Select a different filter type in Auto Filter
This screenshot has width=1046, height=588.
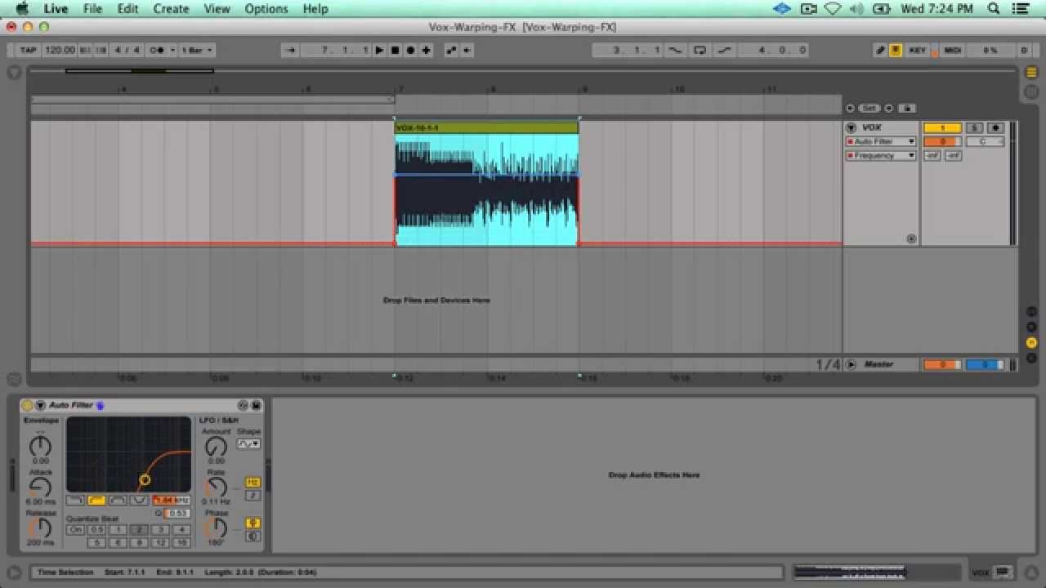75,500
